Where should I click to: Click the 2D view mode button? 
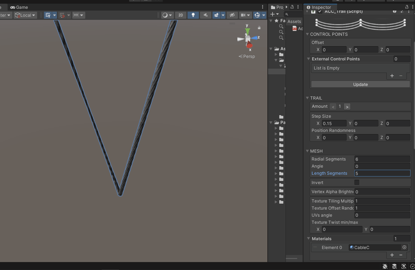[181, 15]
